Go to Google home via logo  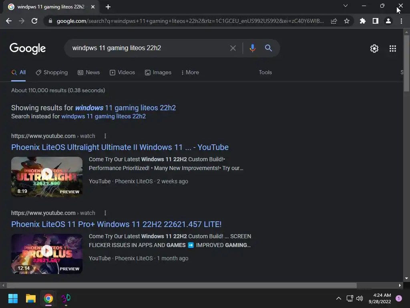28,49
